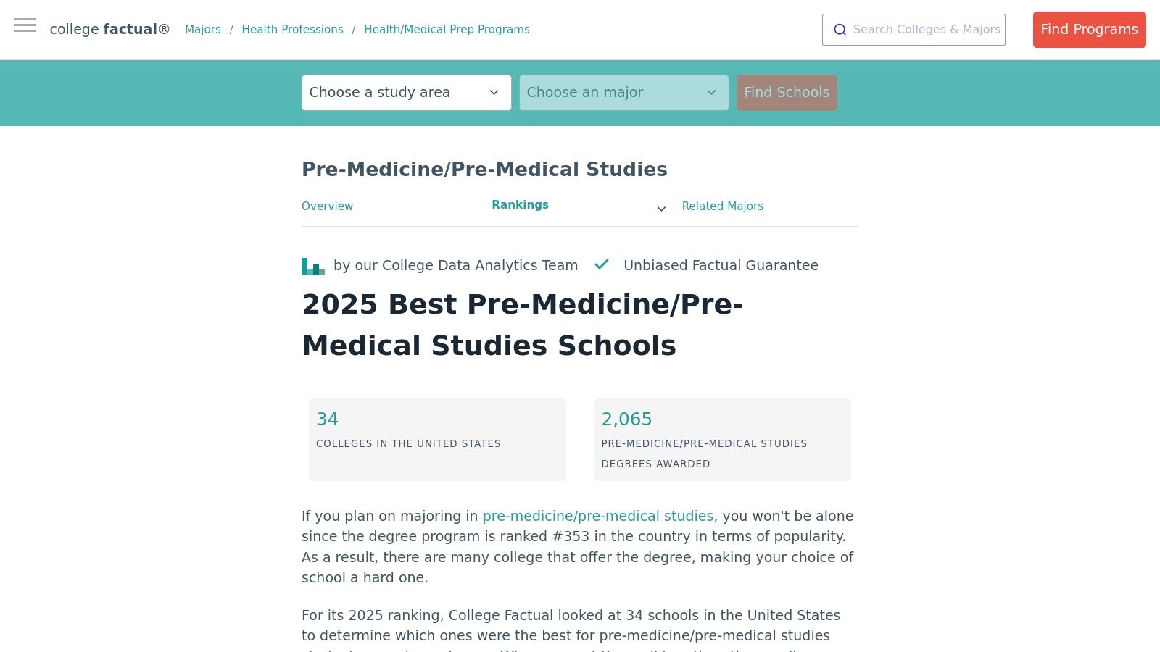Focus the Search Colleges & Majors field
The image size is (1160, 652).
926,30
